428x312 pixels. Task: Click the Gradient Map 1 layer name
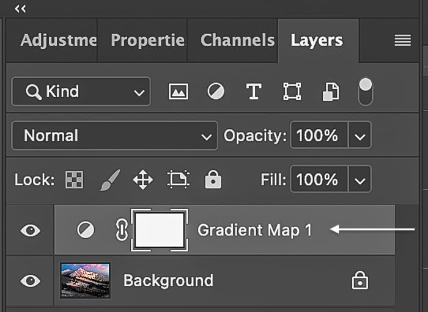tap(255, 230)
